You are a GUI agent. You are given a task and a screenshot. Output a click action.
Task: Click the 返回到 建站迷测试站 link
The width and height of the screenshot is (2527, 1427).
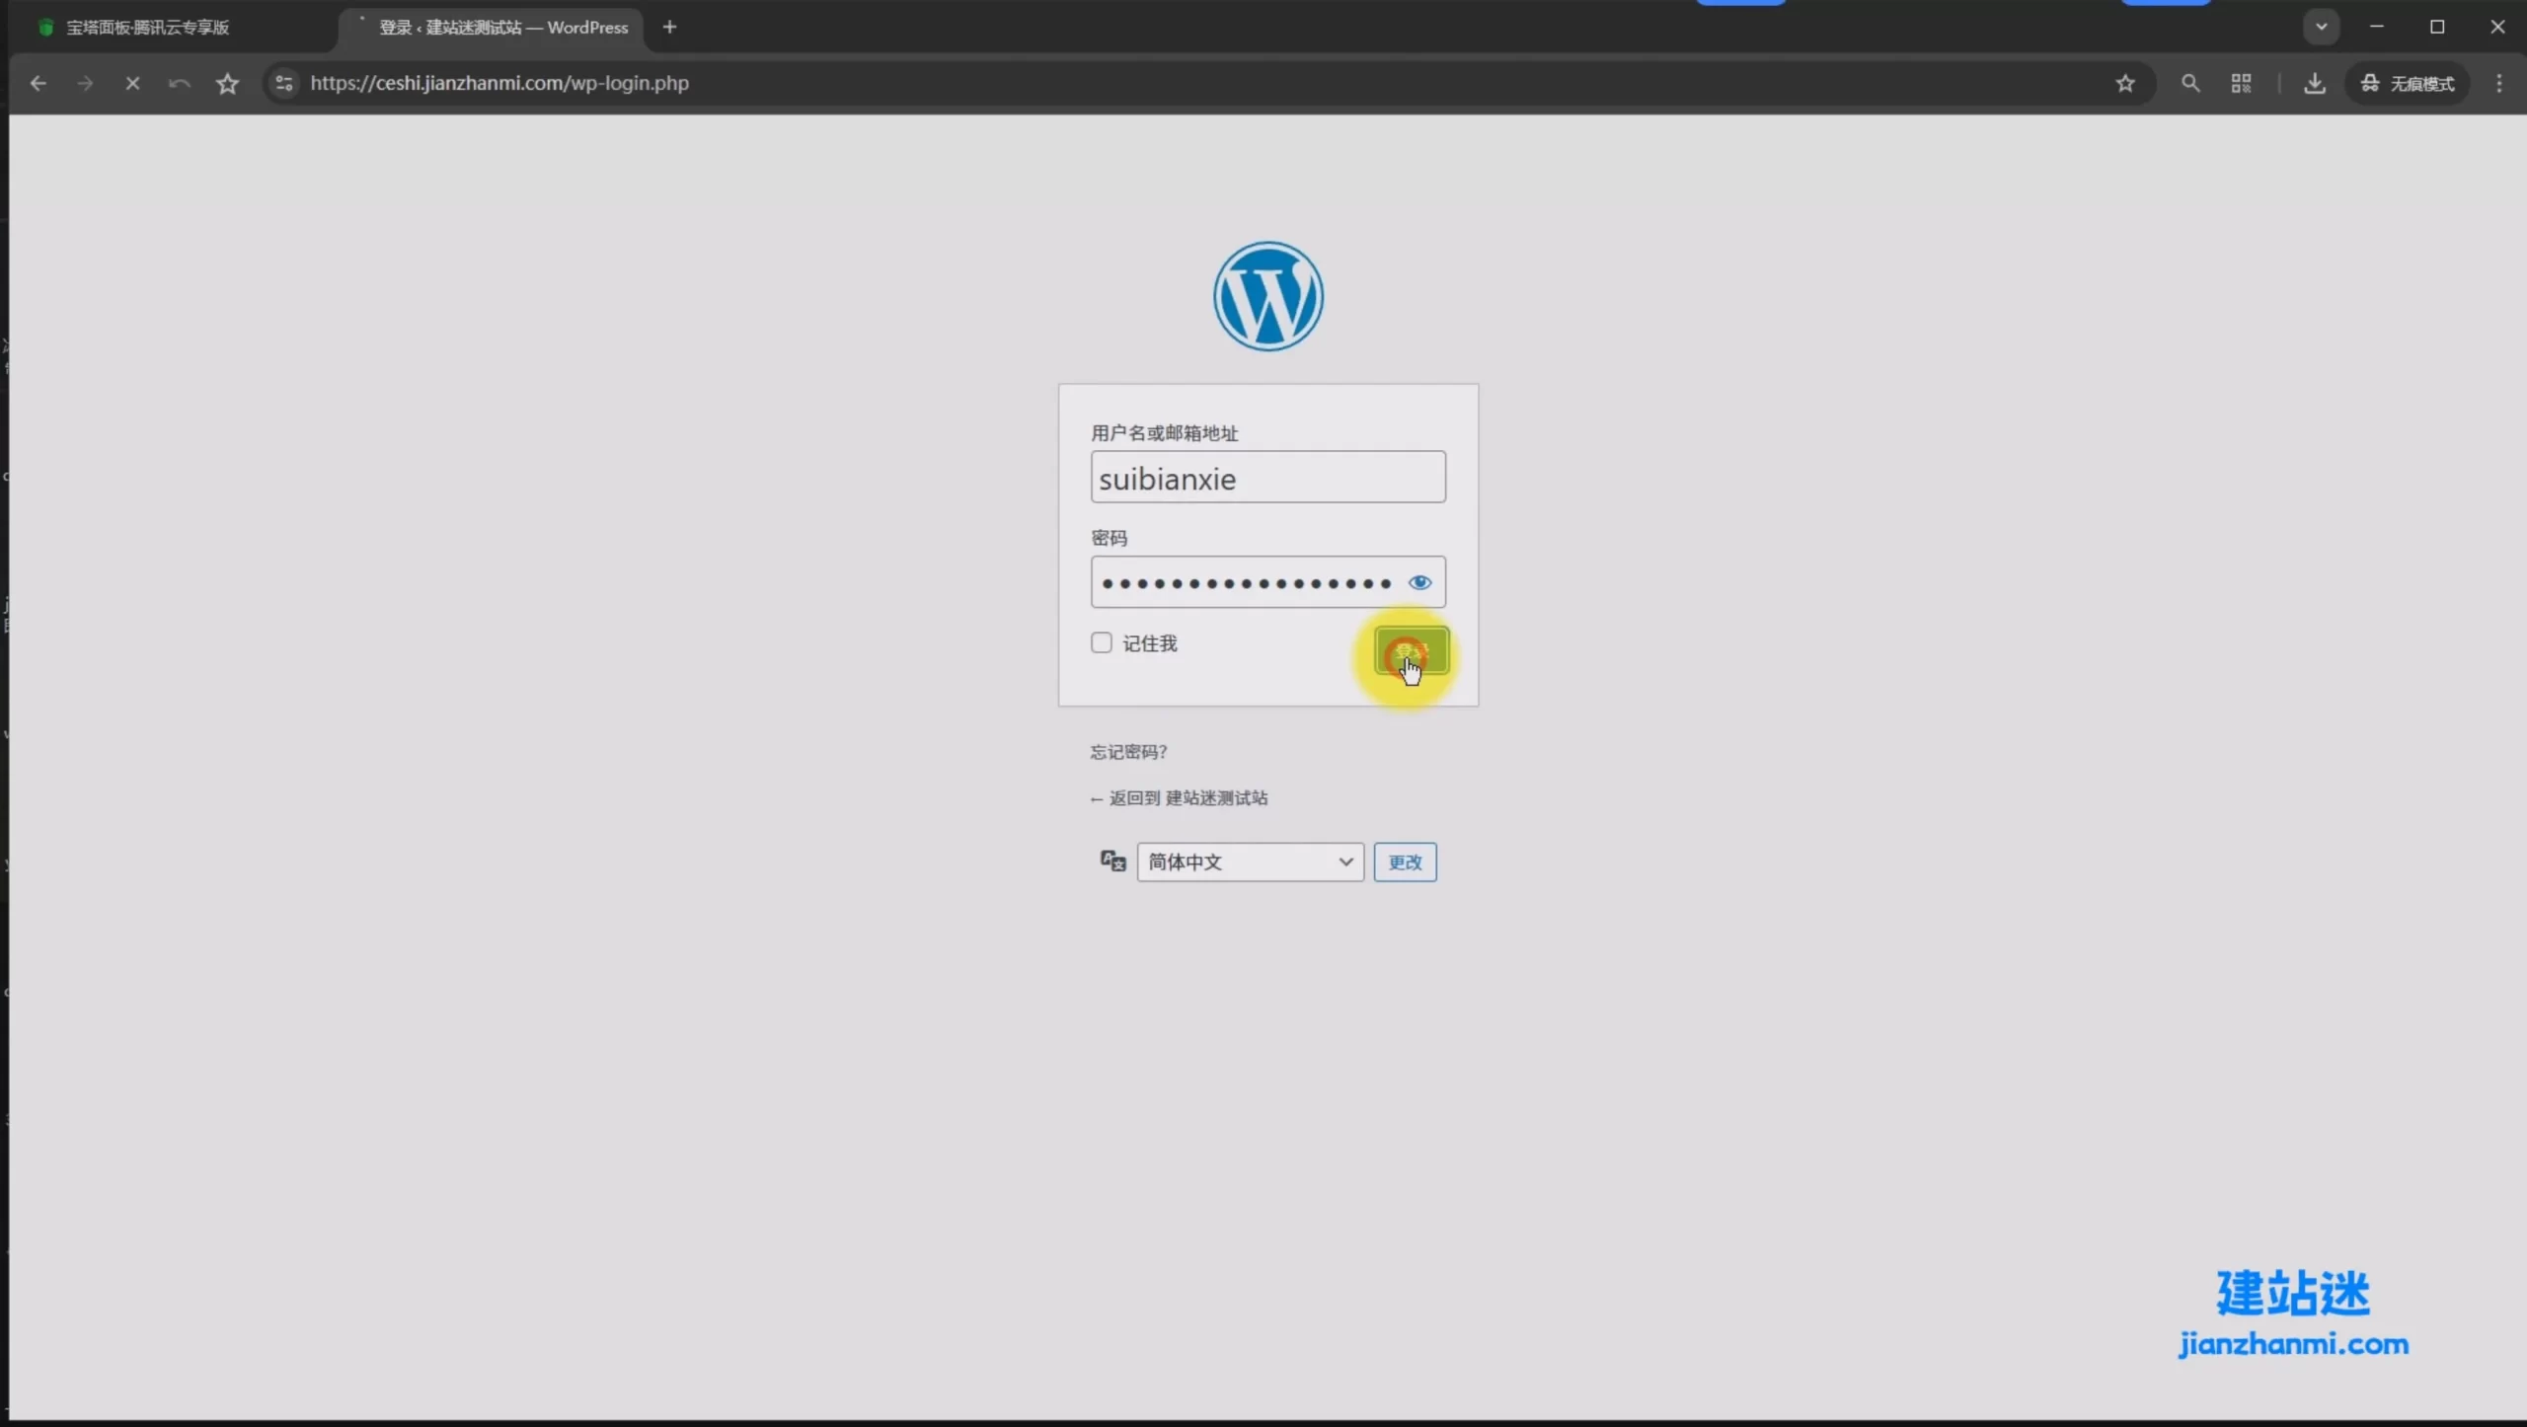pyautogui.click(x=1179, y=797)
